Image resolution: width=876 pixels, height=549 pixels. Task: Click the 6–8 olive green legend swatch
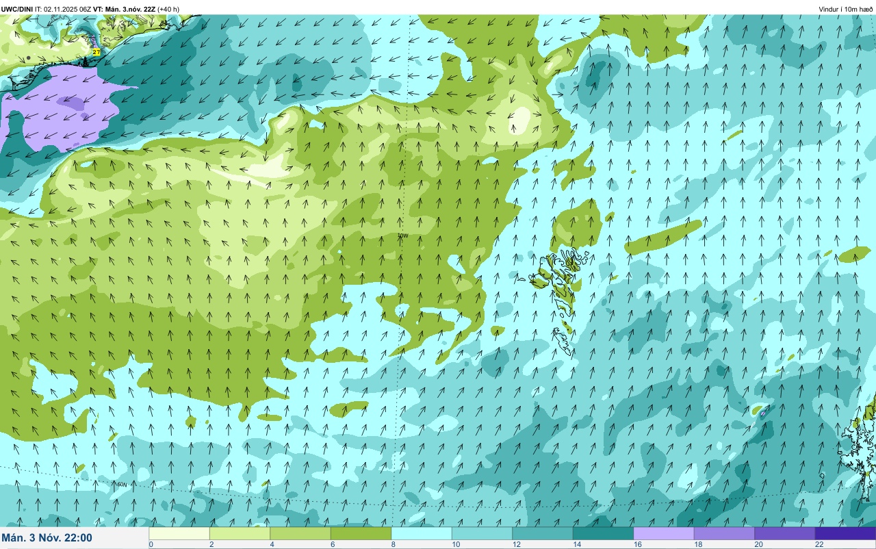pos(361,533)
